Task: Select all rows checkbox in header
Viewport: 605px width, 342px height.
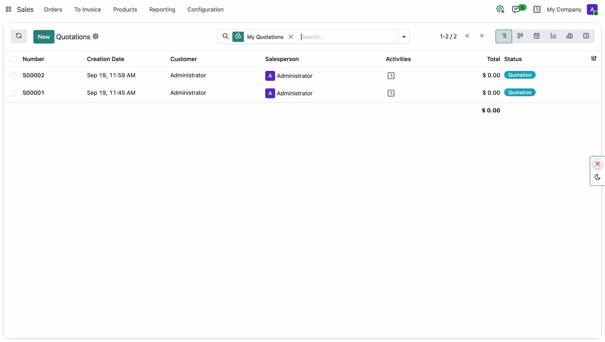Action: tap(14, 59)
